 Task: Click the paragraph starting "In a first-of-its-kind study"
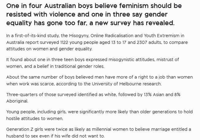(x=97, y=42)
